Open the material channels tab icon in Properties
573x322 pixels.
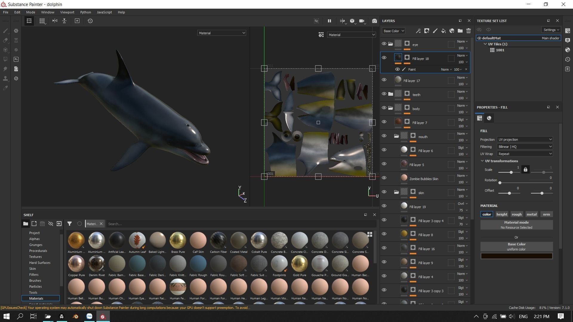pos(489,118)
